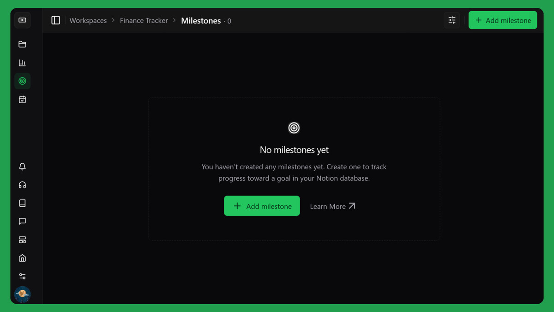Open the sliders settings icon in sidebar
Screen dimensions: 554x312
22,276
